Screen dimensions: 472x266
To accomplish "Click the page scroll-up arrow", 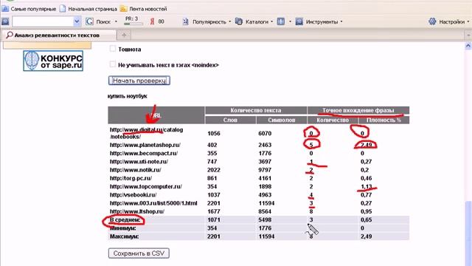I will (468, 46).
